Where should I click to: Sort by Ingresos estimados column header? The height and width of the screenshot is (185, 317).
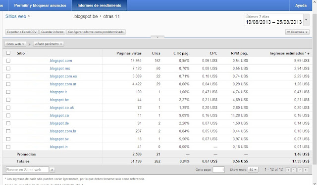pyautogui.click(x=289, y=53)
